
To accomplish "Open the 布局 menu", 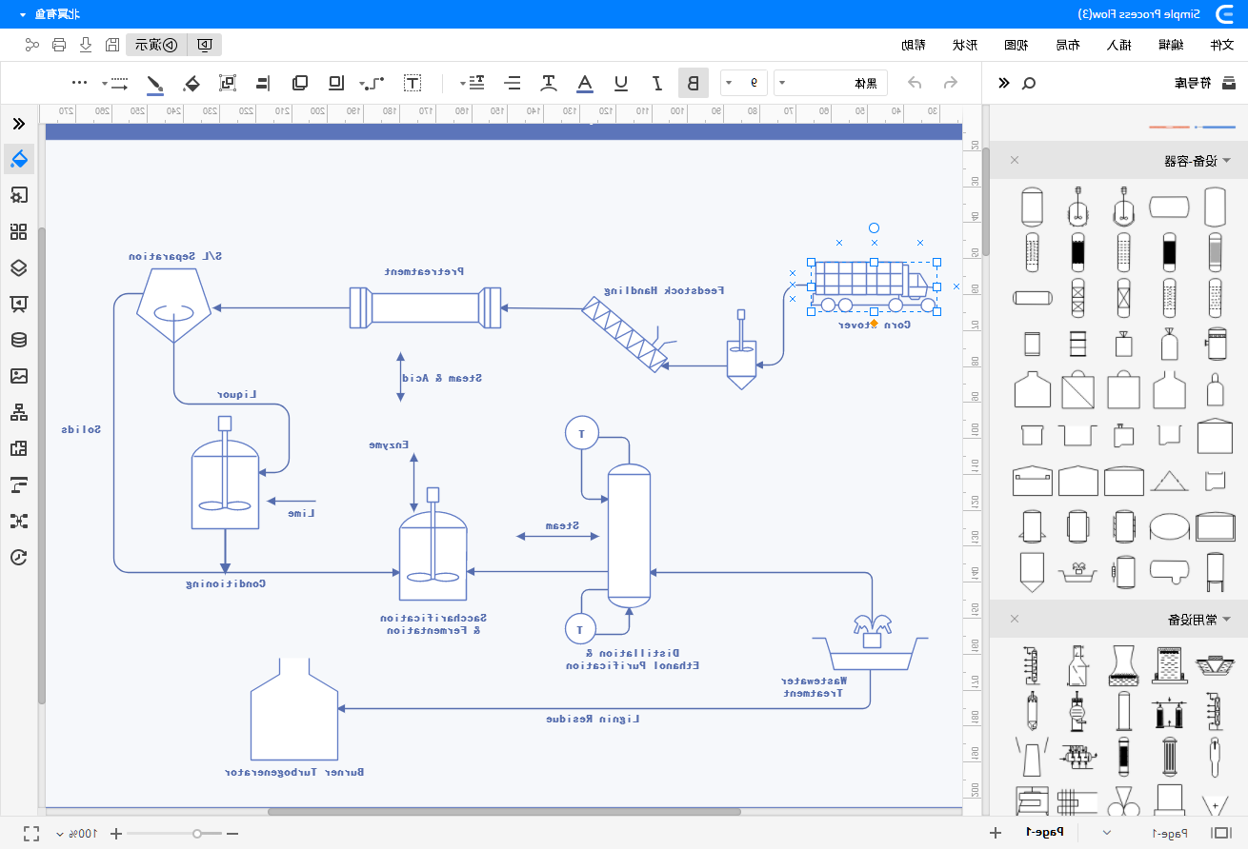I will click(1068, 45).
